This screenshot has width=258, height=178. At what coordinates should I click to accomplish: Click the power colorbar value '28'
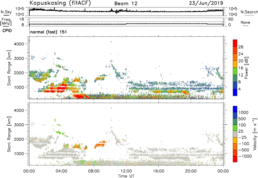(241, 47)
